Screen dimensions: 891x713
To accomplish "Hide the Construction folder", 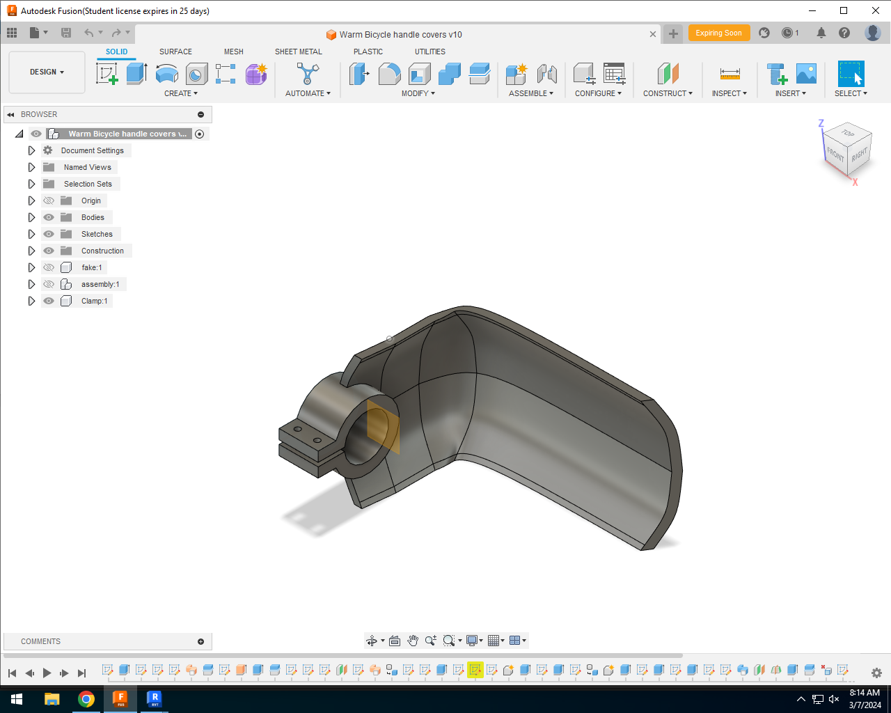I will pyautogui.click(x=49, y=251).
